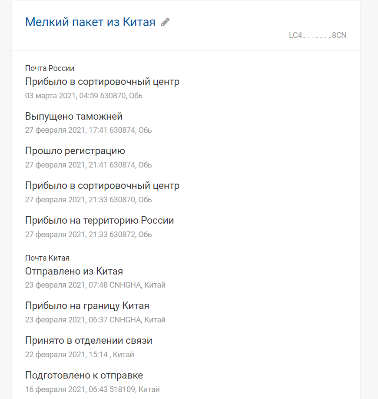
Task: Click the "Почта России" section label
Action: (50, 68)
